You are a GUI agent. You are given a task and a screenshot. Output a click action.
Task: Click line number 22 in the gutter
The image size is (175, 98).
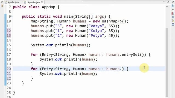coord(9,78)
